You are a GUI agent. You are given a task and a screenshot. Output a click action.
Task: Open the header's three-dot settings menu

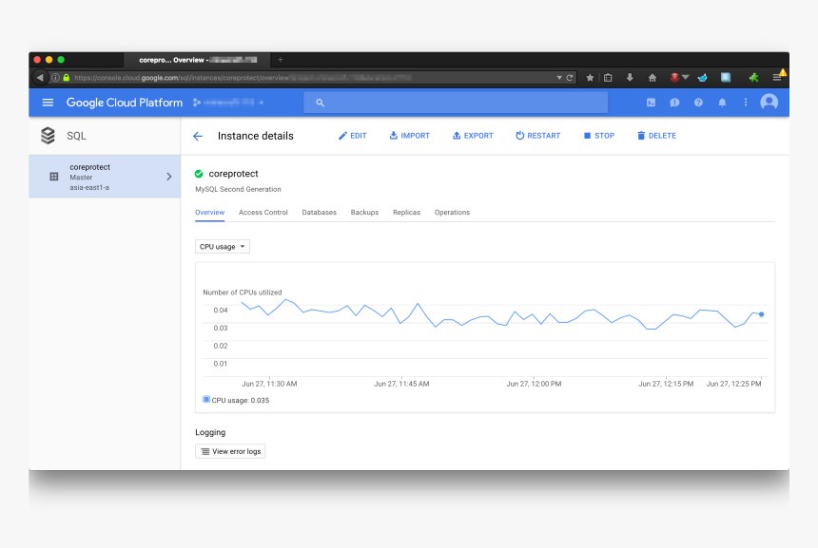coord(746,103)
